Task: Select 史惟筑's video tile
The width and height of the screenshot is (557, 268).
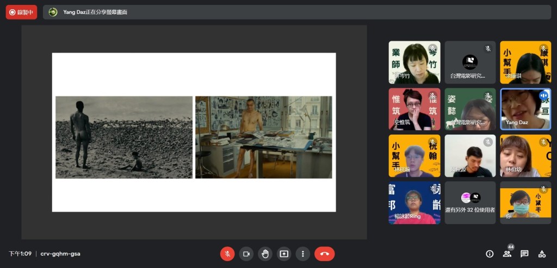Action: 414,109
